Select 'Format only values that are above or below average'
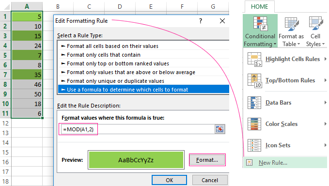 (x=143, y=72)
